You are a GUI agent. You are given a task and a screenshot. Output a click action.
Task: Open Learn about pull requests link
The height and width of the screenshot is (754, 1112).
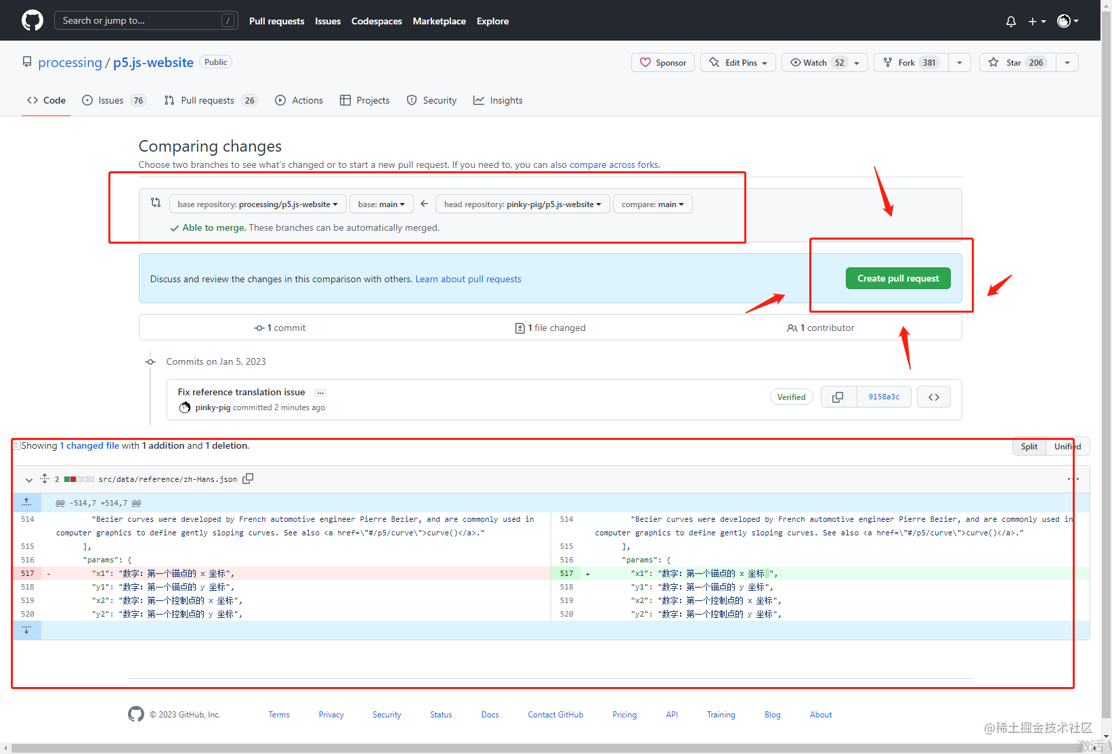point(468,279)
